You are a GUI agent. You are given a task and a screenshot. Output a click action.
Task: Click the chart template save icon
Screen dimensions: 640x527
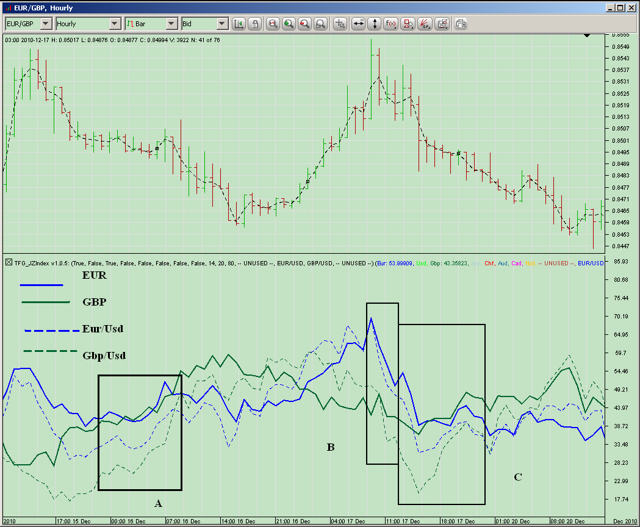click(x=443, y=24)
